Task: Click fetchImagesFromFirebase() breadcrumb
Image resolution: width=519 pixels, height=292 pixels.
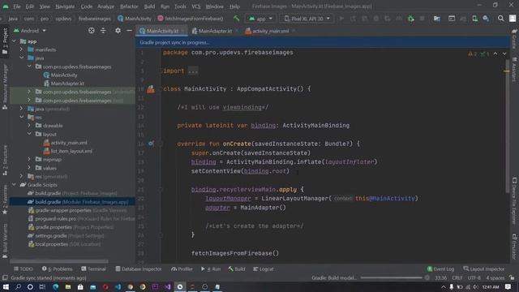Action: [x=191, y=19]
